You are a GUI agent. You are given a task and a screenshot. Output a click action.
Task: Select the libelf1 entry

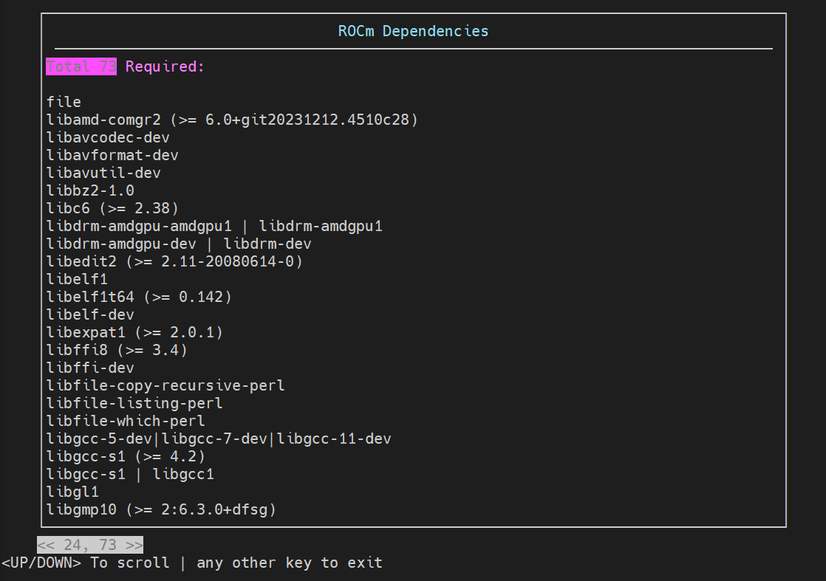[x=78, y=280]
